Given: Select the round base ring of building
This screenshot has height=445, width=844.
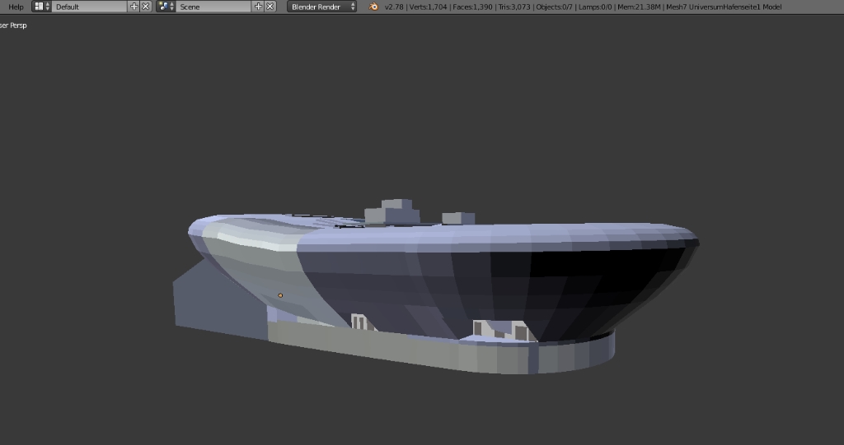Looking at the screenshot, I should (x=569, y=354).
